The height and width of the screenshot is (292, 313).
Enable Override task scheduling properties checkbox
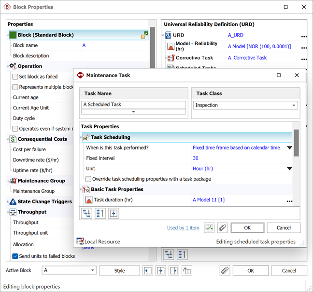pos(88,179)
